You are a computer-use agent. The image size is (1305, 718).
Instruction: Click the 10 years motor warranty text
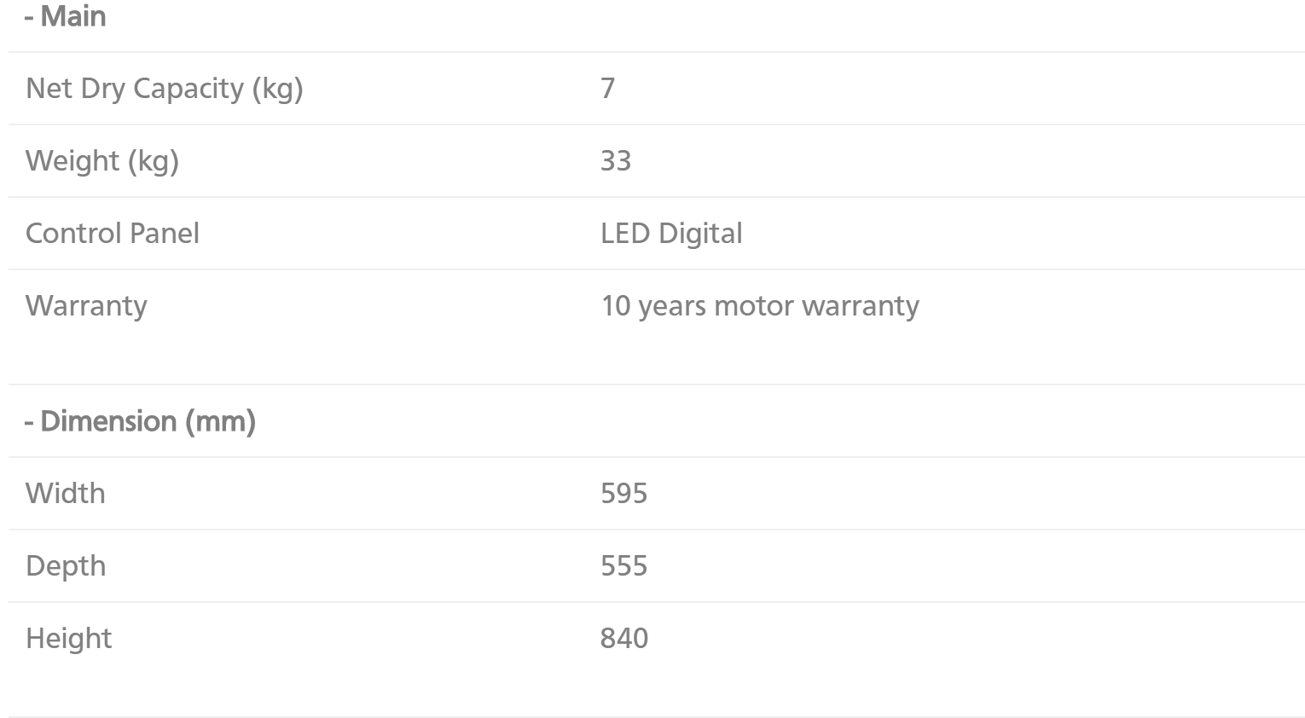coord(760,306)
